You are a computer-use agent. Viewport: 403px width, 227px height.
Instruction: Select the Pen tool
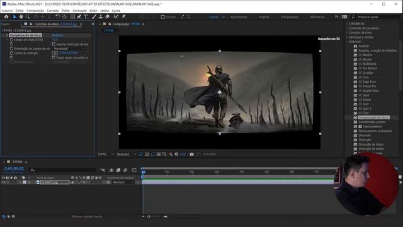79,17
